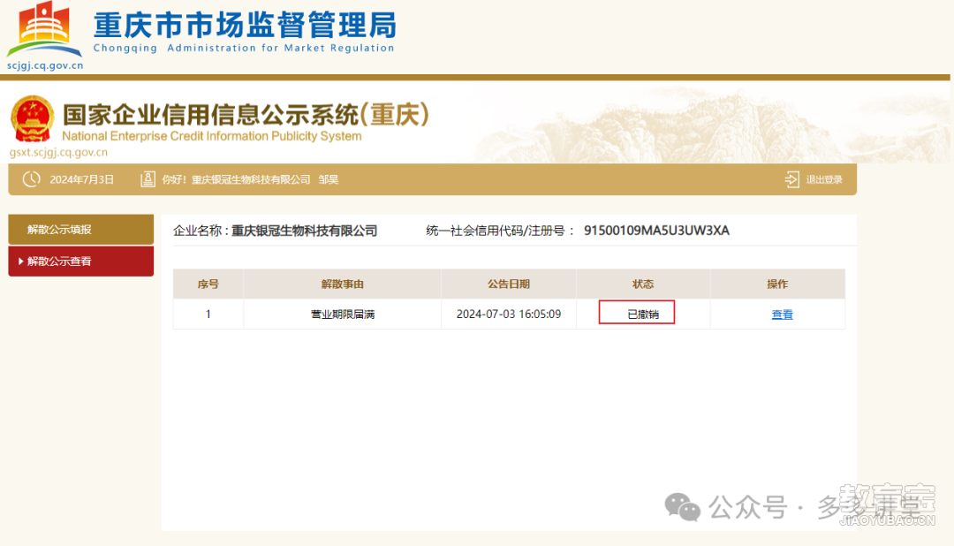Click the 公告日期 column header
The height and width of the screenshot is (546, 954).
click(509, 284)
